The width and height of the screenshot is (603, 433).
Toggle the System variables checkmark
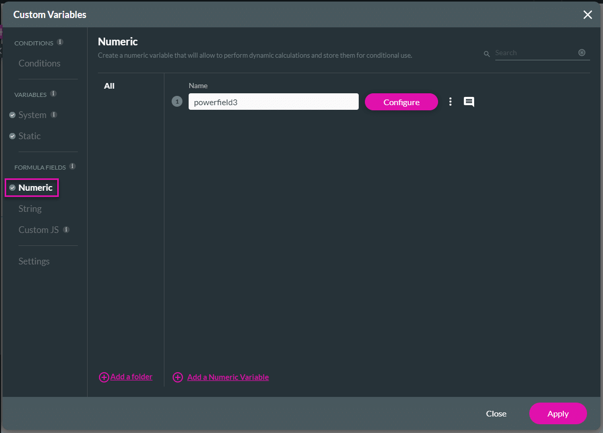tap(12, 115)
